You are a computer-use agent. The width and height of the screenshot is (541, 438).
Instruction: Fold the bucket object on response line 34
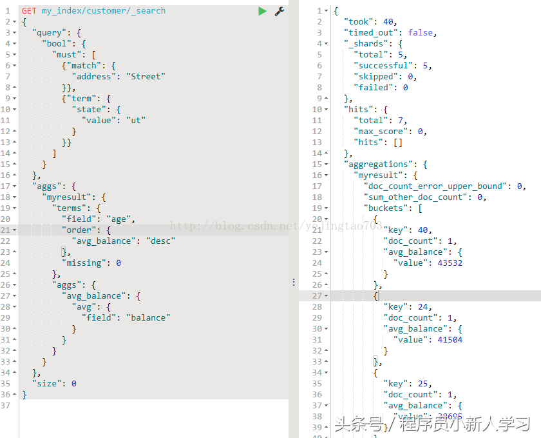(326, 373)
